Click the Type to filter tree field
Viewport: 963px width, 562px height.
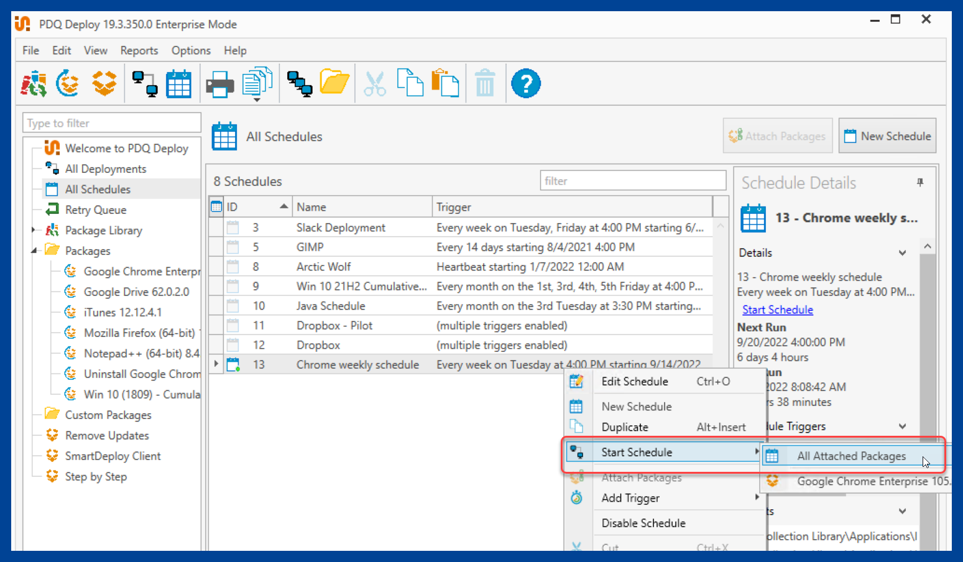coord(112,123)
